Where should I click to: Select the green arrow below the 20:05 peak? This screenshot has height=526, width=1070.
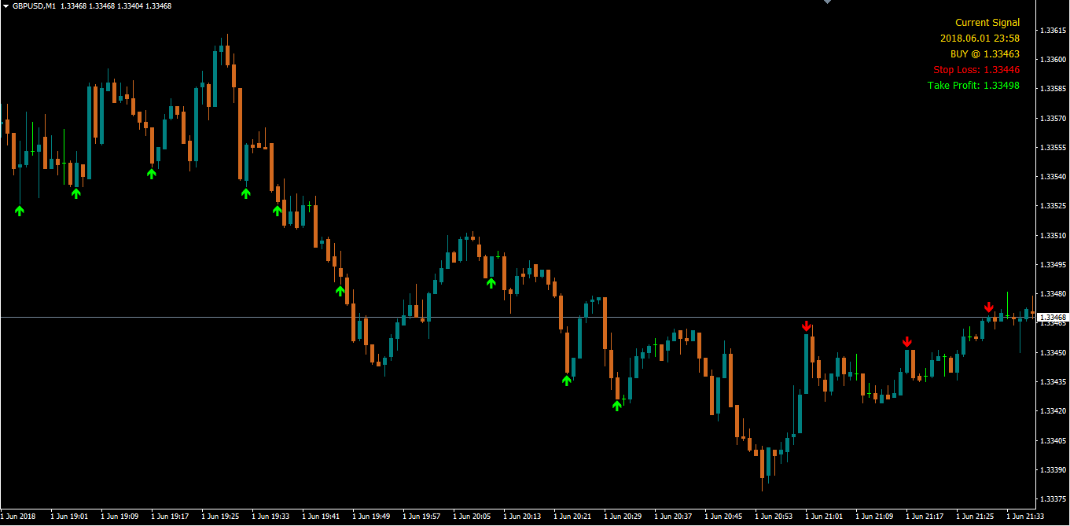pos(491,283)
